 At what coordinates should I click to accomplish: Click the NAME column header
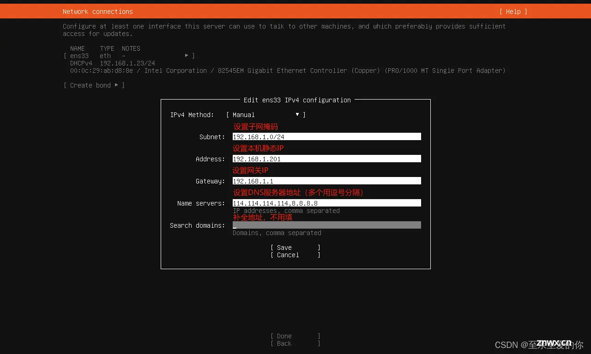click(x=78, y=48)
